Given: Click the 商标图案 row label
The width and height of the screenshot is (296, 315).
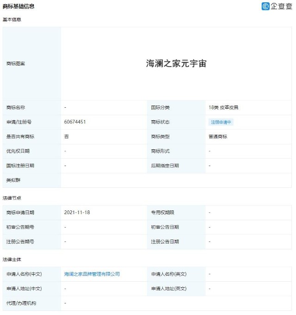Looking at the screenshot, I should coord(16,64).
